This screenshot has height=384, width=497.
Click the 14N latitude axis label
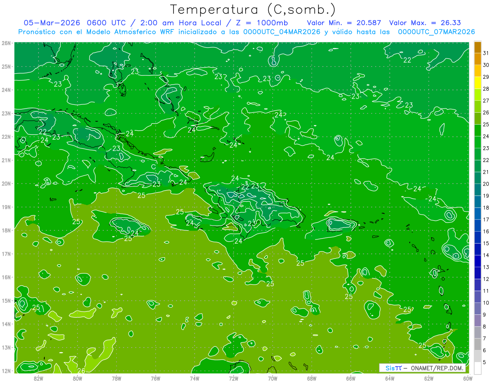click(x=6, y=324)
